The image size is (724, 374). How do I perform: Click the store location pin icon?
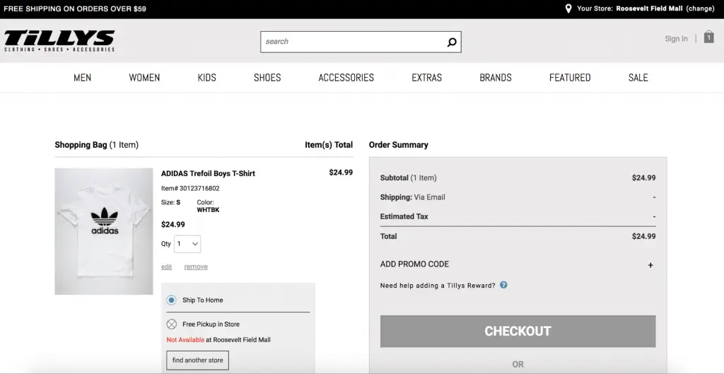coord(568,8)
